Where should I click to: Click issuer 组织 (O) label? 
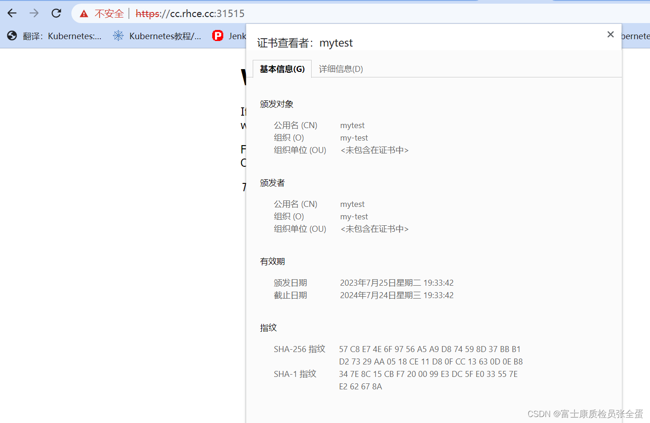[289, 217]
